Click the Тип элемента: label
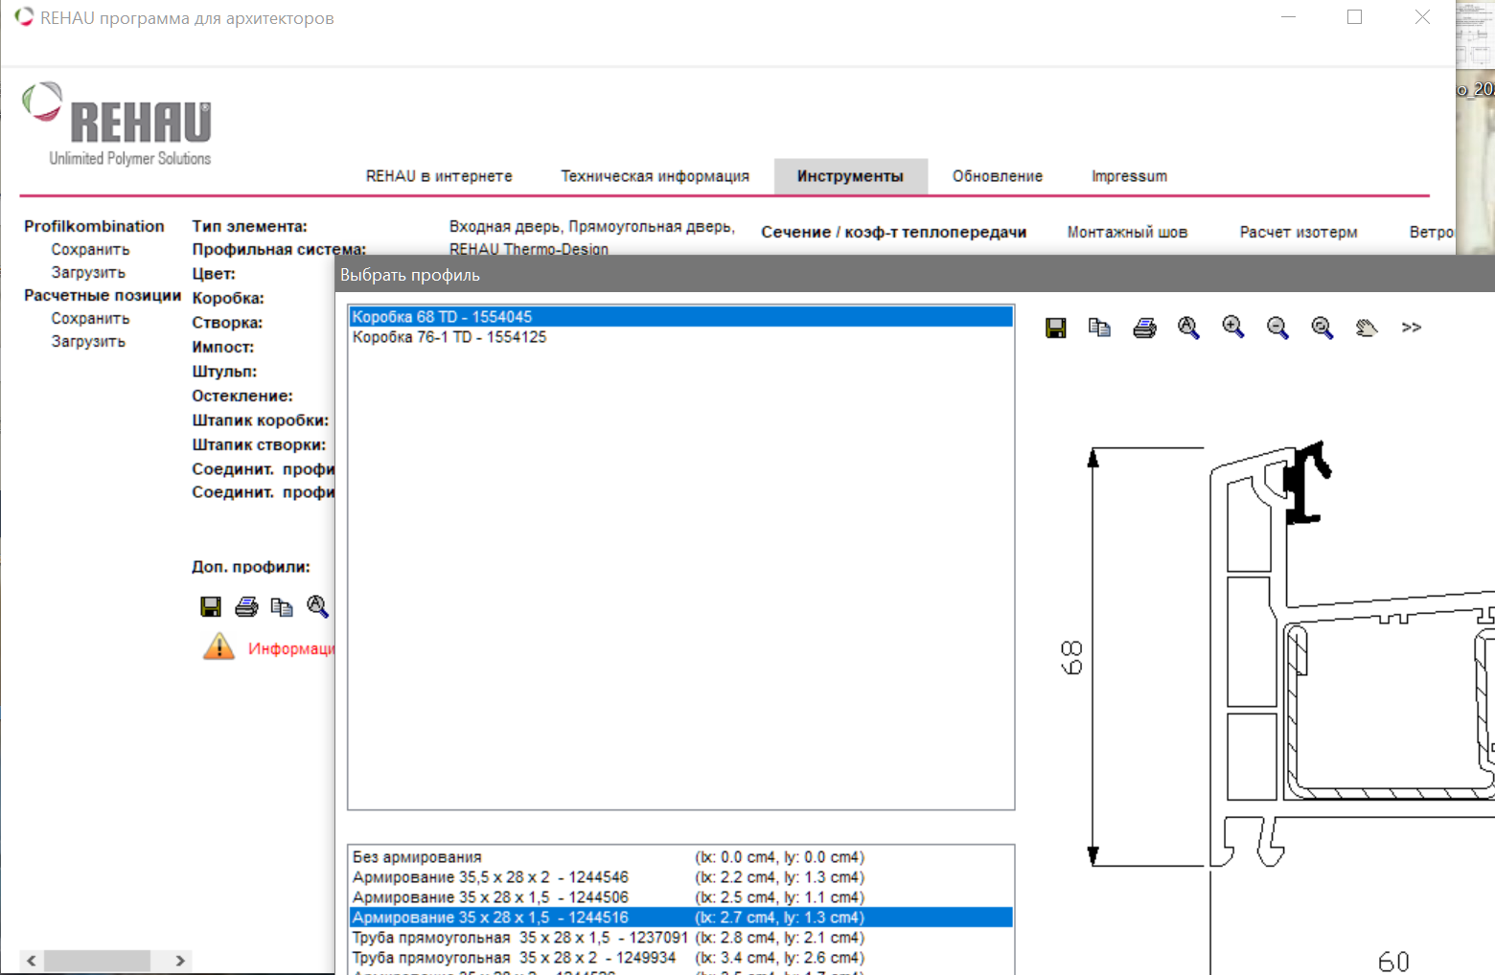1495x975 pixels. pyautogui.click(x=249, y=226)
